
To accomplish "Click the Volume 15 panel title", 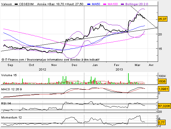I will tap(9, 75).
